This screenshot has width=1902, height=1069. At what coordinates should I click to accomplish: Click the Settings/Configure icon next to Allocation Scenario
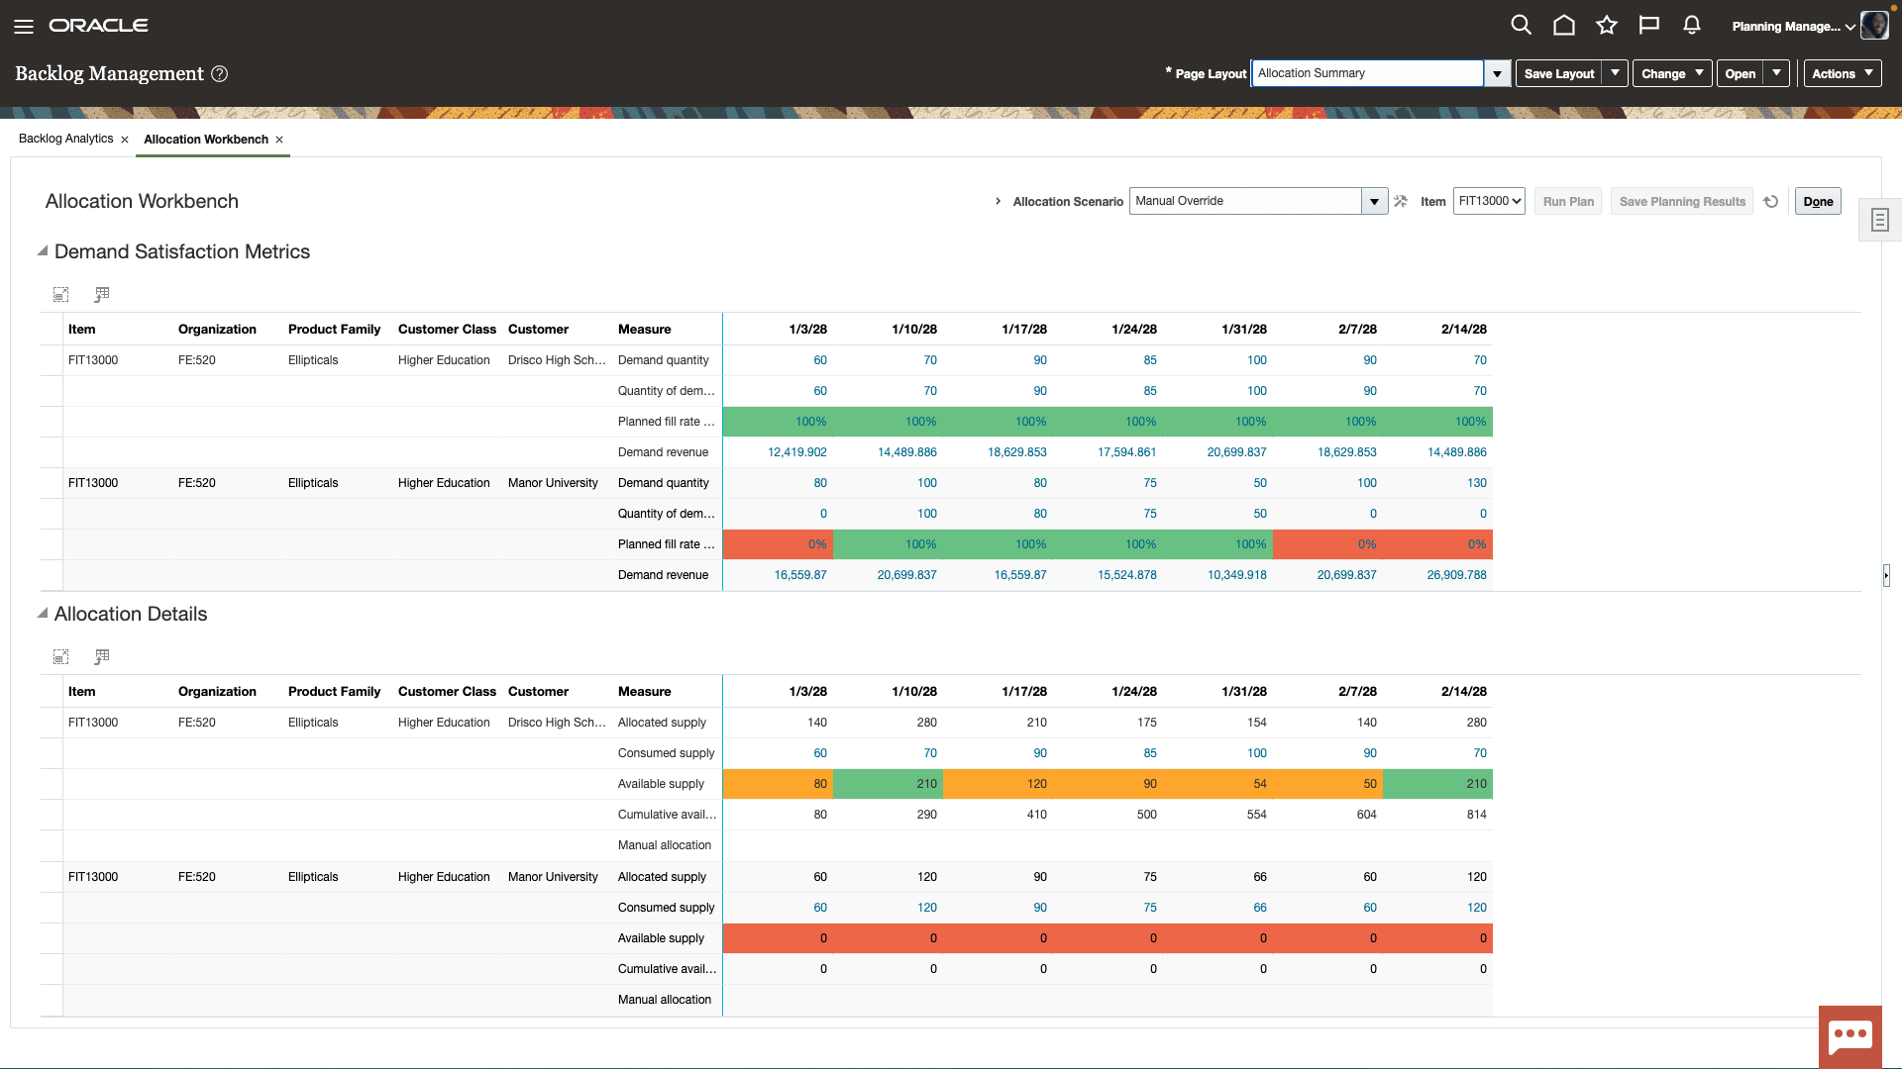(x=1402, y=201)
